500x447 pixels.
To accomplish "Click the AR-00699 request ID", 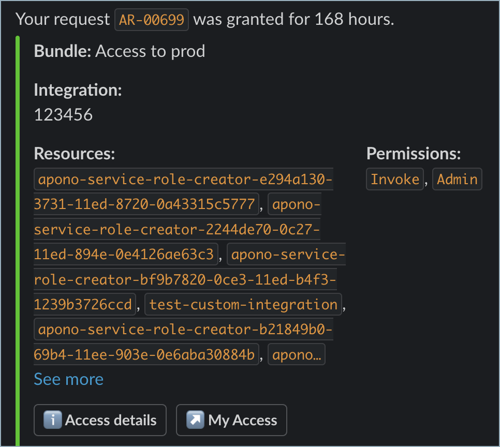I will [x=152, y=20].
